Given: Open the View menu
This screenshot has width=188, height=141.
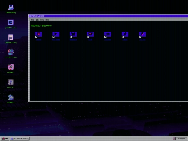Looking at the screenshot, I should pyautogui.click(x=42, y=20).
